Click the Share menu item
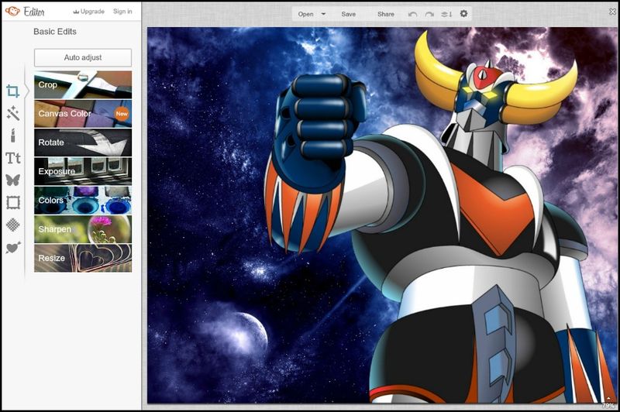The height and width of the screenshot is (412, 620). tap(385, 14)
